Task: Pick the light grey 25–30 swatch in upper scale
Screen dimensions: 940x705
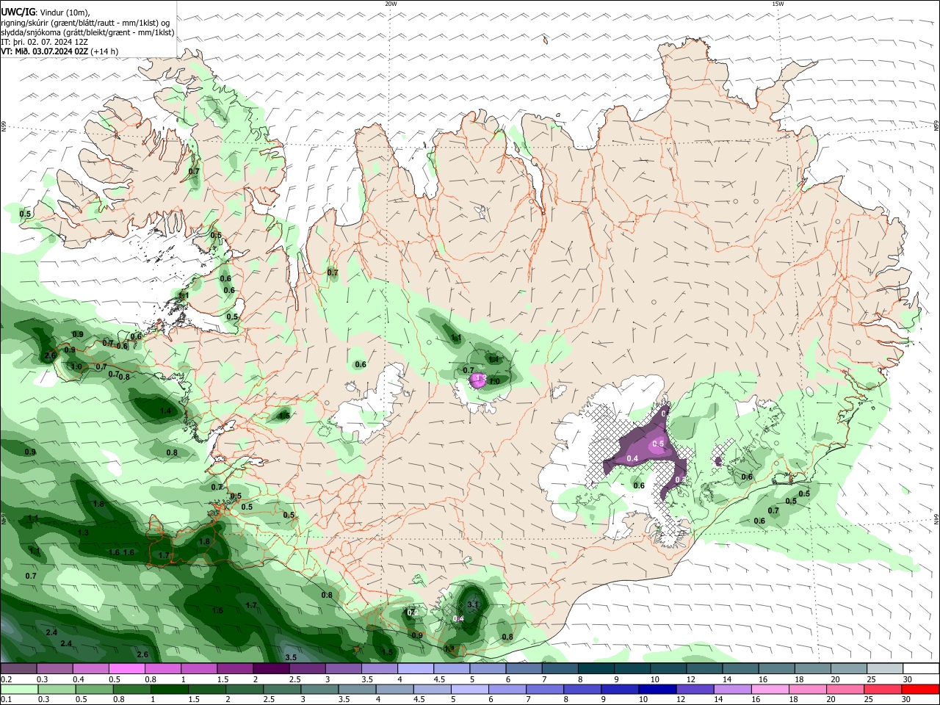Action: pyautogui.click(x=886, y=669)
